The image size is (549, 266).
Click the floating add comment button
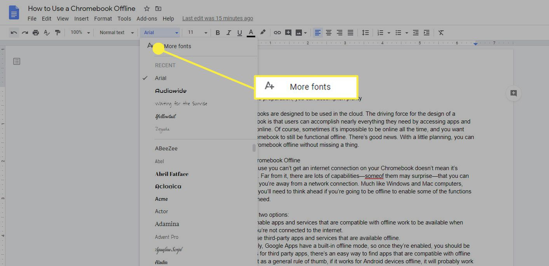point(514,93)
